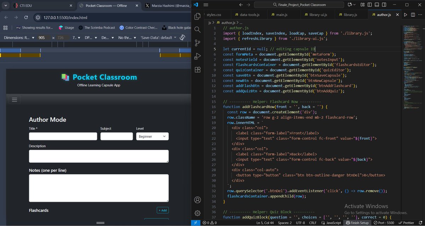Open the Source Control view
Screen dimensions: 425x226
[x=197, y=43]
